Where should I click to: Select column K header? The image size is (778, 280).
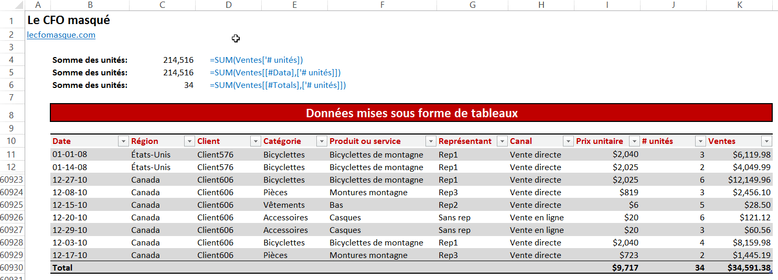pyautogui.click(x=739, y=5)
